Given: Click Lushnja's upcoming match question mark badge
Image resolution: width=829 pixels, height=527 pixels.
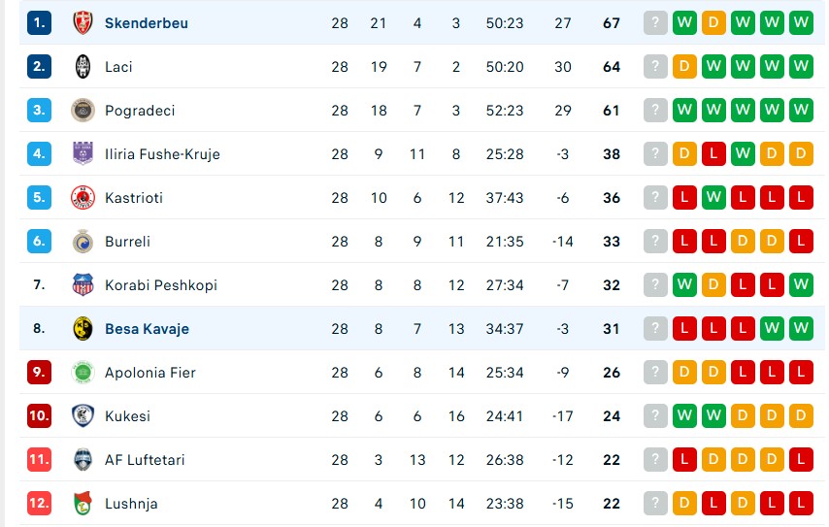Looking at the screenshot, I should coord(656,504).
